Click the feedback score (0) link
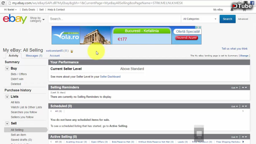This screenshot has width=256, height=144. coord(66,51)
